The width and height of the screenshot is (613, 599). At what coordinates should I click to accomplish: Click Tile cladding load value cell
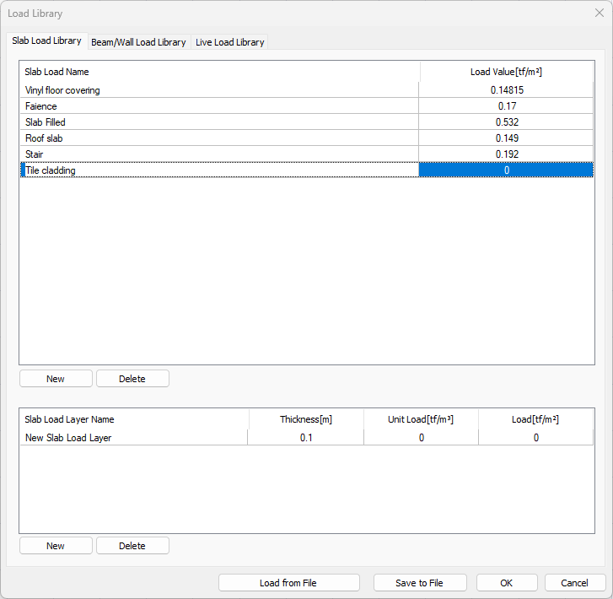506,170
